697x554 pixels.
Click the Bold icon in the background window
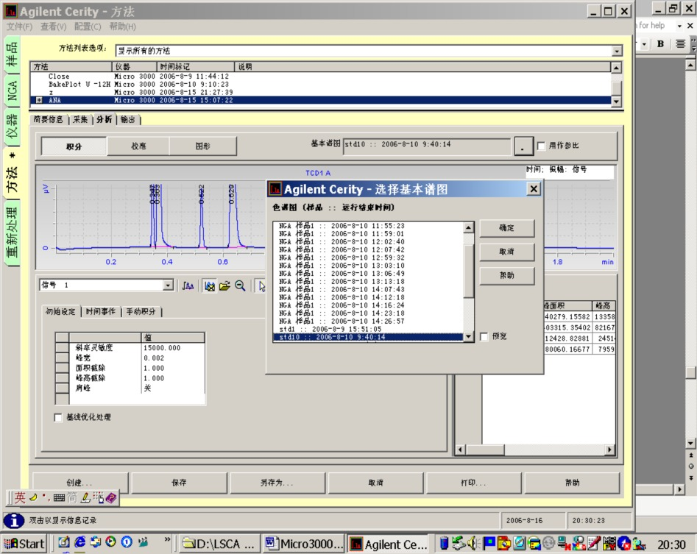(x=660, y=43)
